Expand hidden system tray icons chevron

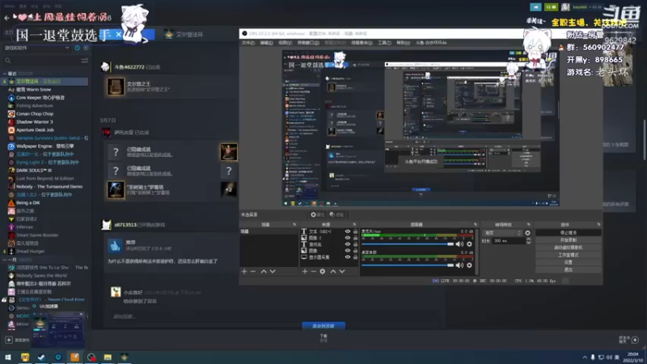pos(584,358)
